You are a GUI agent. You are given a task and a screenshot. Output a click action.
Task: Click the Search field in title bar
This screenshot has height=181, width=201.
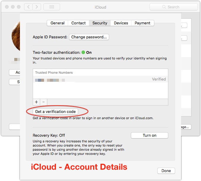point(174,7)
